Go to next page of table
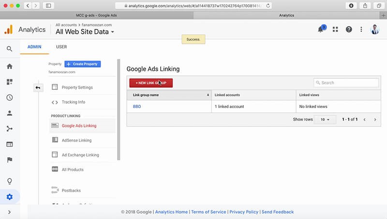Viewport: 387px width, 219px height. 375,120
